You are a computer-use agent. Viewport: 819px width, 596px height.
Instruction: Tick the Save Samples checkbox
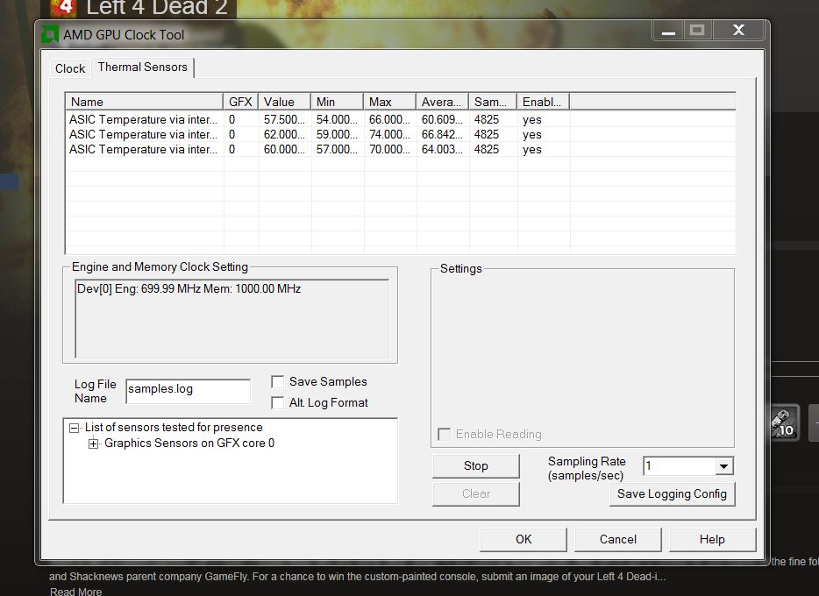click(278, 382)
